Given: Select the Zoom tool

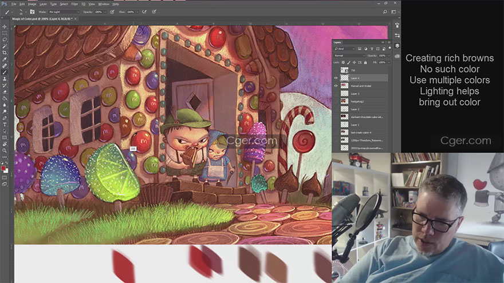Looking at the screenshot, I should pyautogui.click(x=5, y=150).
